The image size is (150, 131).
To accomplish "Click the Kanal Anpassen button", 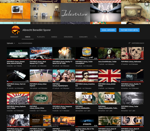I will (108, 30).
